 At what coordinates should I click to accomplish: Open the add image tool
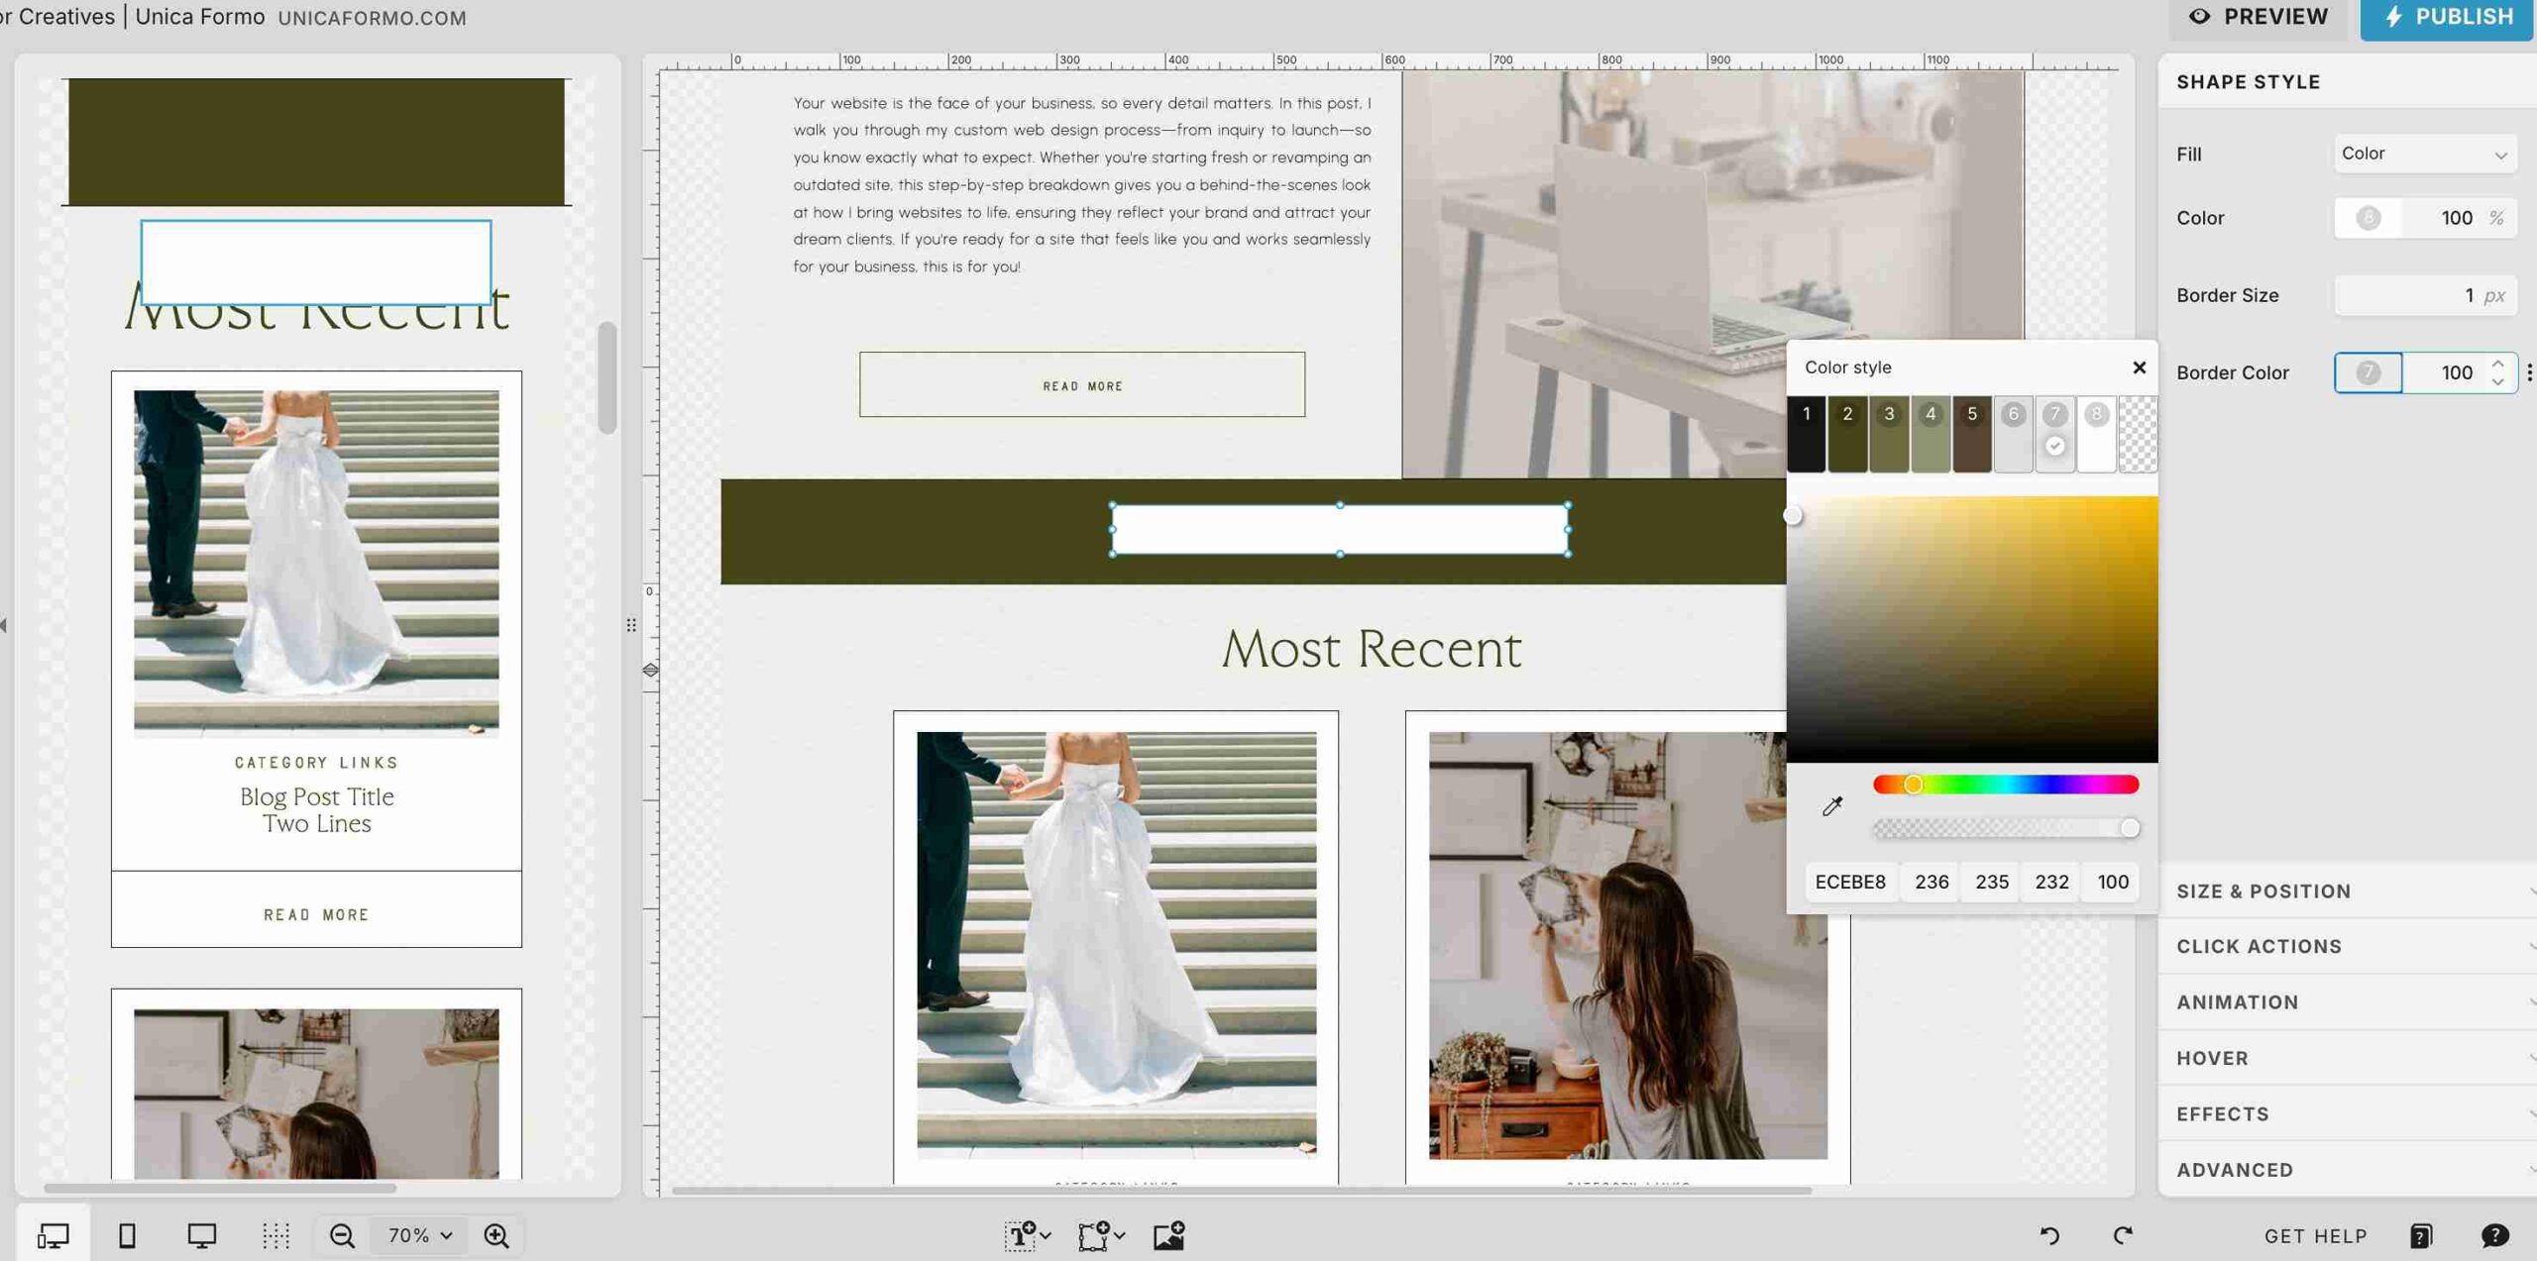(x=1167, y=1235)
